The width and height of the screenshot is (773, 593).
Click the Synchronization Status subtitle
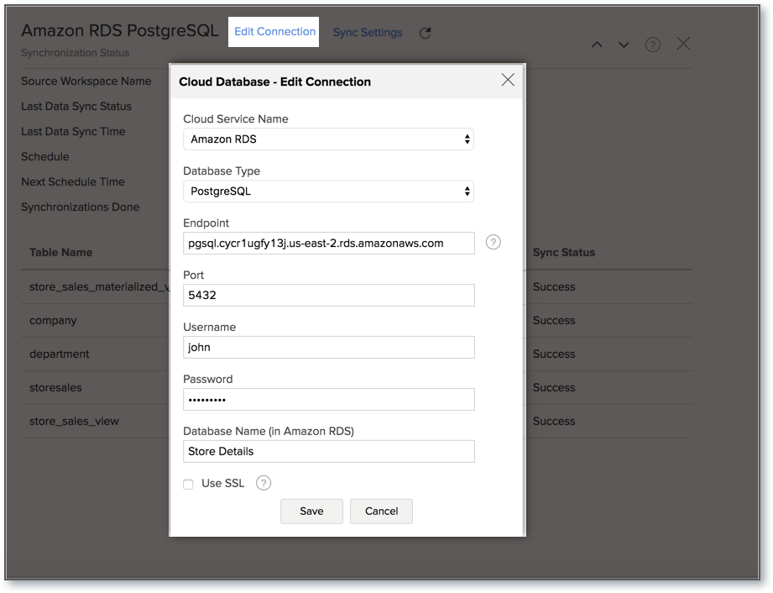[76, 53]
